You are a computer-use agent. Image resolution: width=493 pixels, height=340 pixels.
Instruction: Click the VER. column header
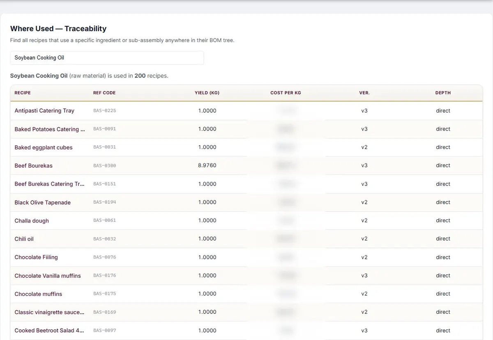click(364, 93)
